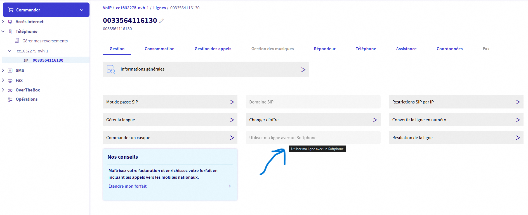Open the Commander dropdown menu
The height and width of the screenshot is (215, 528).
pos(82,10)
